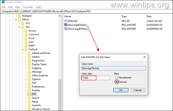This screenshot has width=173, height=111.
Task: Collapse the Outlook key node
Action: tap(23, 50)
